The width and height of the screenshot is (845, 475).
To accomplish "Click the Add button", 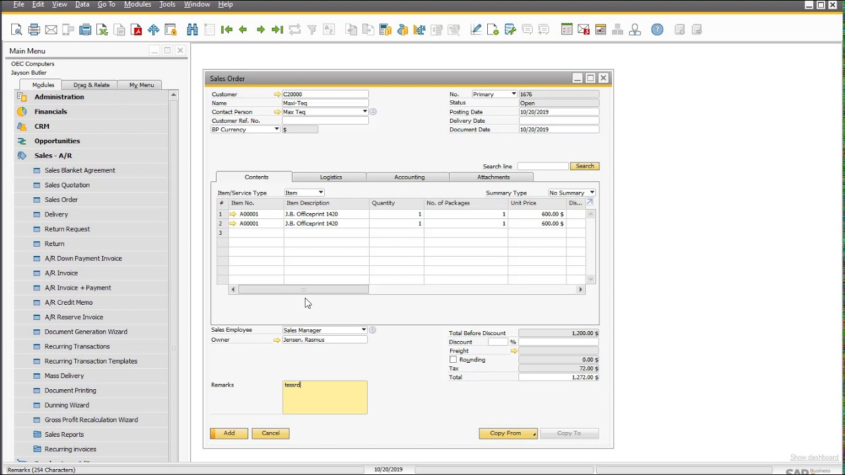I will click(x=229, y=433).
